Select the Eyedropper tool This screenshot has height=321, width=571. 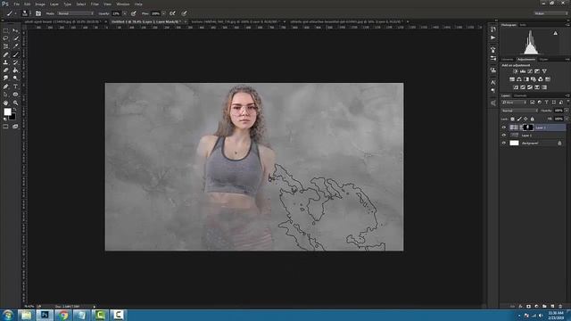(x=16, y=46)
